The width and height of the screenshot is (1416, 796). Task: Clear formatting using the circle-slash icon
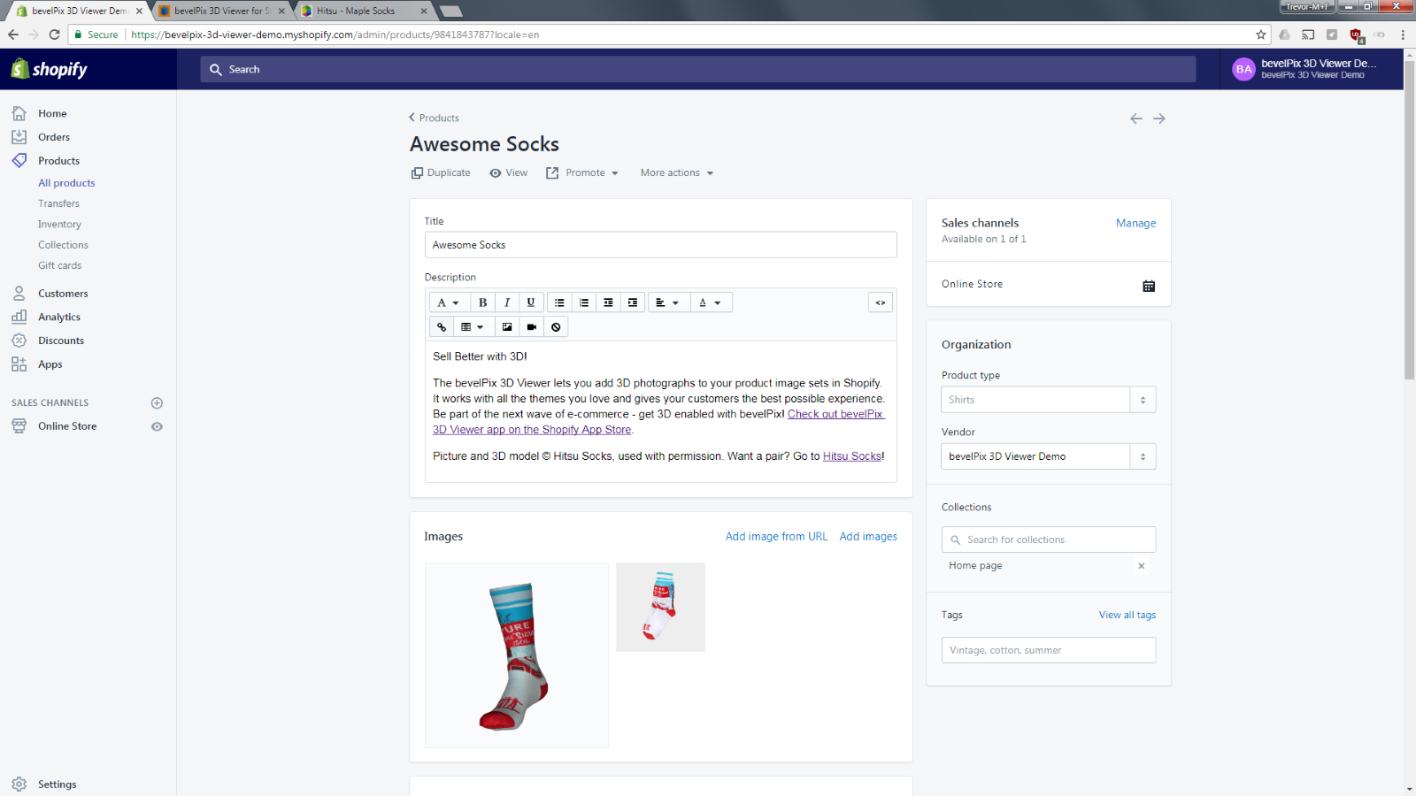[556, 327]
